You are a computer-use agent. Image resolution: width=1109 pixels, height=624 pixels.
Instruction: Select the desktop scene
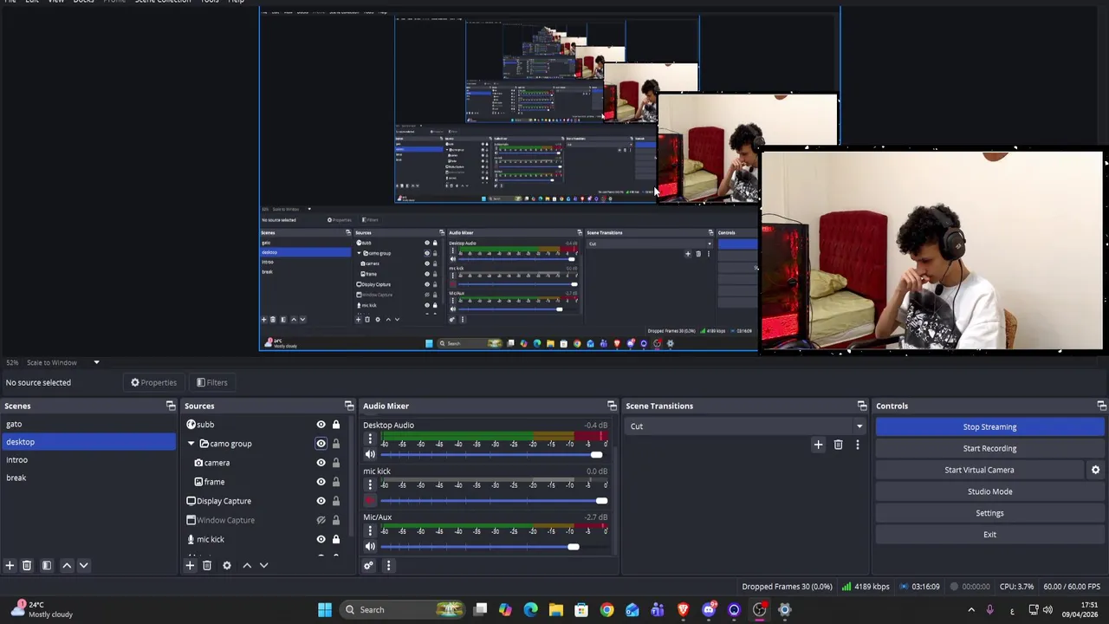[x=88, y=442]
